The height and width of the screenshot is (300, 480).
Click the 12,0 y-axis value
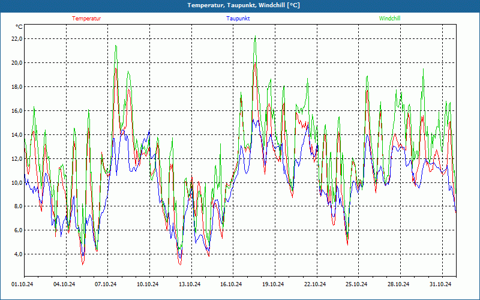[x=17, y=158]
